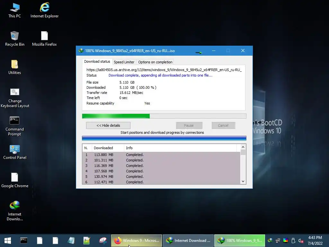Switch to Firefox Windows 9 taskbar window
The width and height of the screenshot is (329, 247).
(x=136, y=241)
